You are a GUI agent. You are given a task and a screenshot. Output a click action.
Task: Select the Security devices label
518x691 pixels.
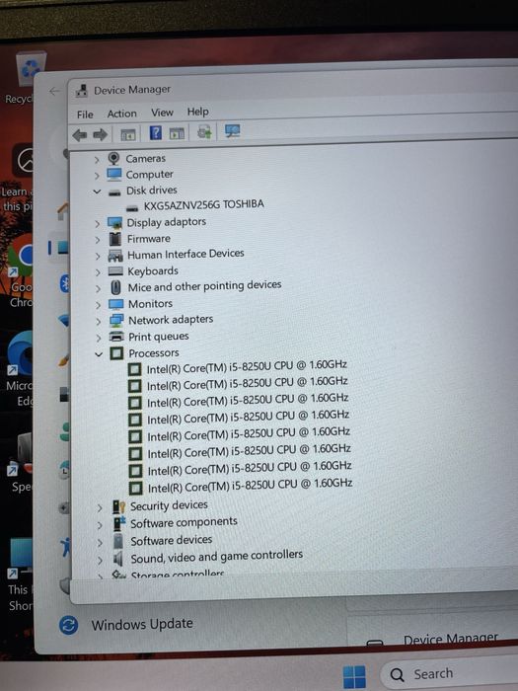click(x=169, y=505)
